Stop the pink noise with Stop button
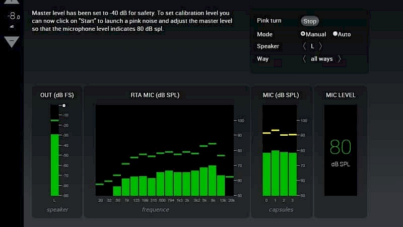This screenshot has height=227, width=403. pos(310,21)
